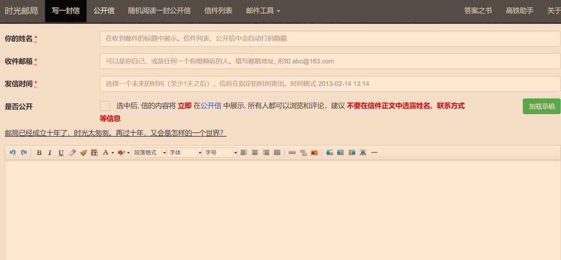Open highlight color dropdown arrow
The height and width of the screenshot is (260, 561).
tap(128, 153)
